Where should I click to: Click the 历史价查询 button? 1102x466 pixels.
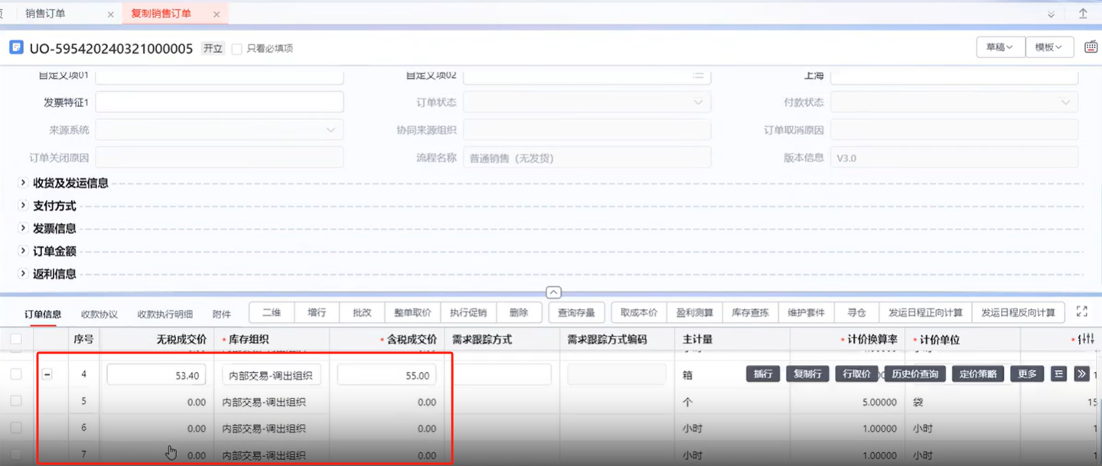pyautogui.click(x=915, y=374)
